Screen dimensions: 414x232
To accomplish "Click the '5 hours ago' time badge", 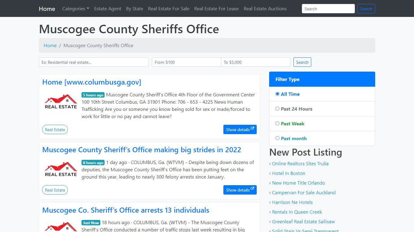I will point(93,95).
